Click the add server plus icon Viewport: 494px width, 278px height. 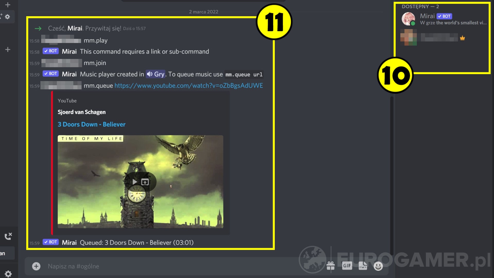click(7, 49)
